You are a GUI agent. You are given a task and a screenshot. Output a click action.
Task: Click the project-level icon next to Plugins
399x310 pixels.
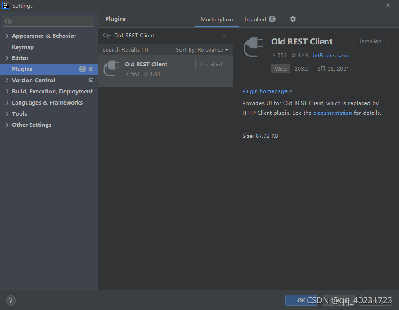(x=91, y=69)
